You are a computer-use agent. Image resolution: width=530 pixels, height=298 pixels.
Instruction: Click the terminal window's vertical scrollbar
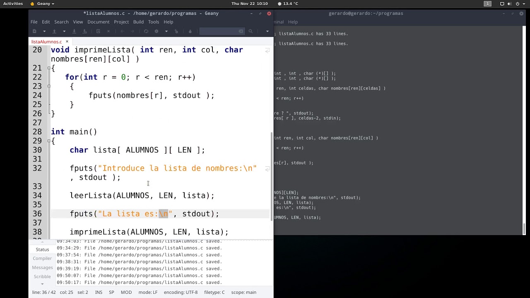[524, 228]
